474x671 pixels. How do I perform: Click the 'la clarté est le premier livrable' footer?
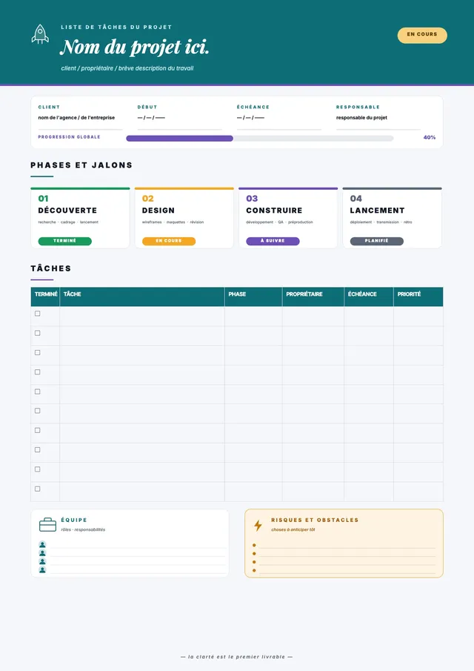pyautogui.click(x=236, y=656)
